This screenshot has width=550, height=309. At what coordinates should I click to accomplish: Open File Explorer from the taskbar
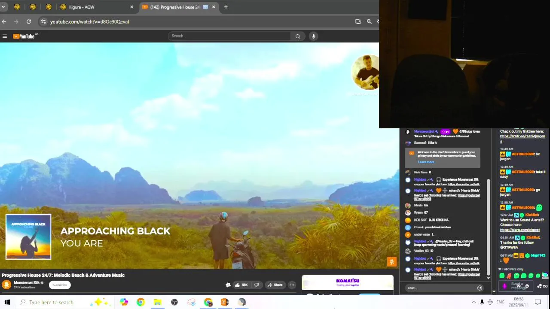158,302
